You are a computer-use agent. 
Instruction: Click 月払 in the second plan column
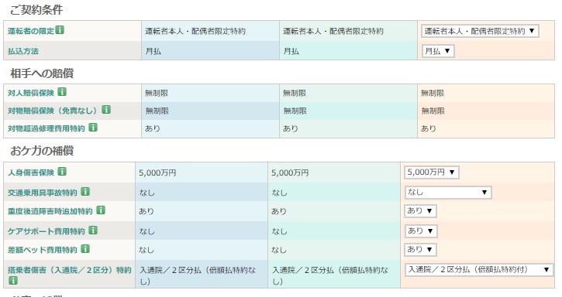[291, 51]
